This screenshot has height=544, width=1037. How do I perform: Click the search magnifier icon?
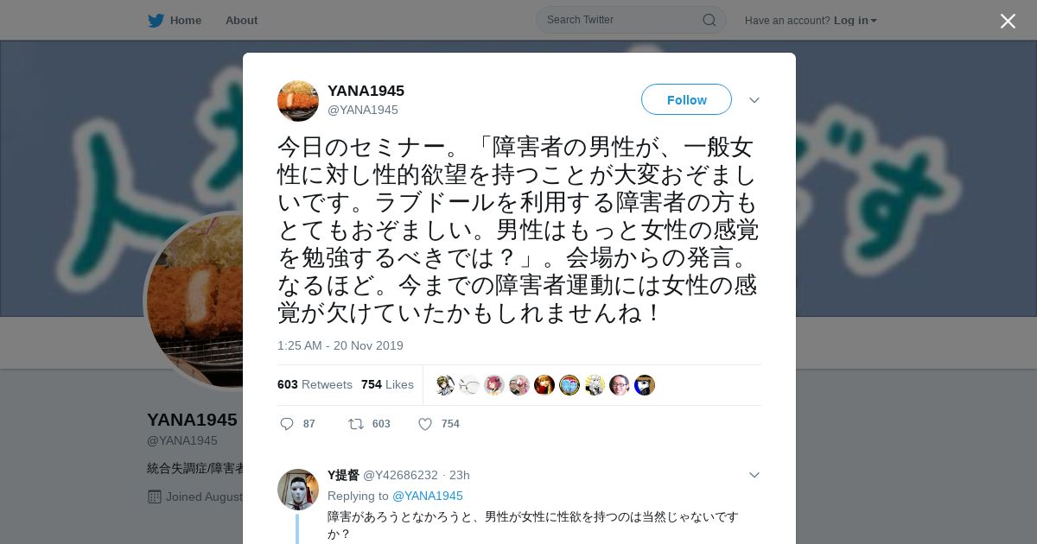[x=709, y=20]
